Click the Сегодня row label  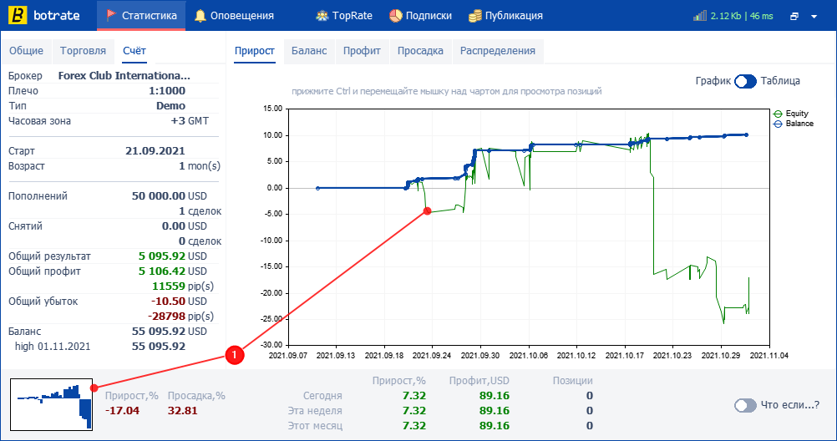323,396
